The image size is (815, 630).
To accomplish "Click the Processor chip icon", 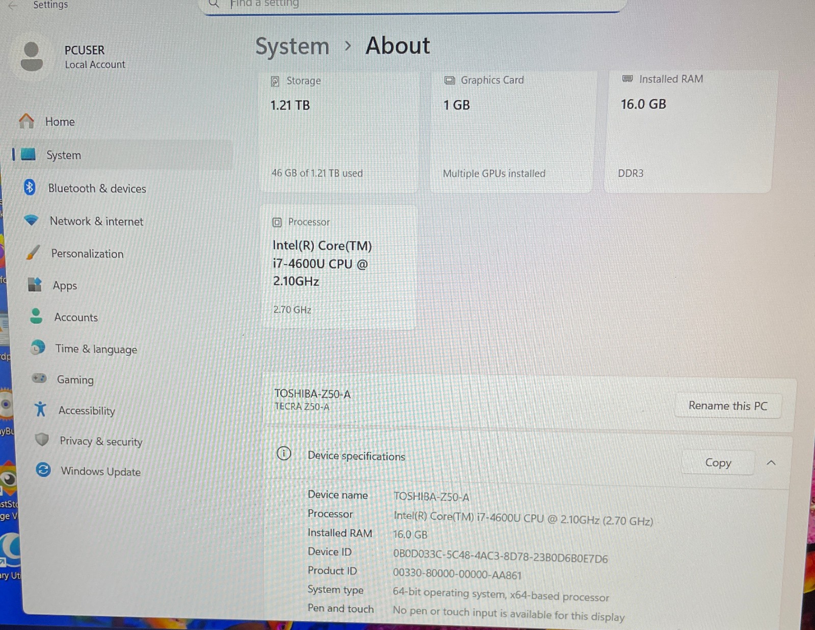I will pyautogui.click(x=277, y=222).
